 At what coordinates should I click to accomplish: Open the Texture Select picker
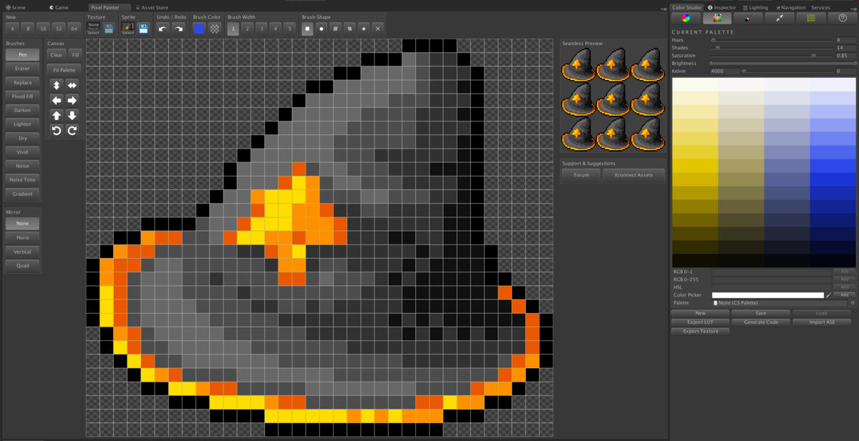click(94, 29)
